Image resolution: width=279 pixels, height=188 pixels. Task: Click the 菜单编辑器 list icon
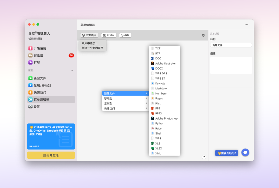(x=30, y=100)
